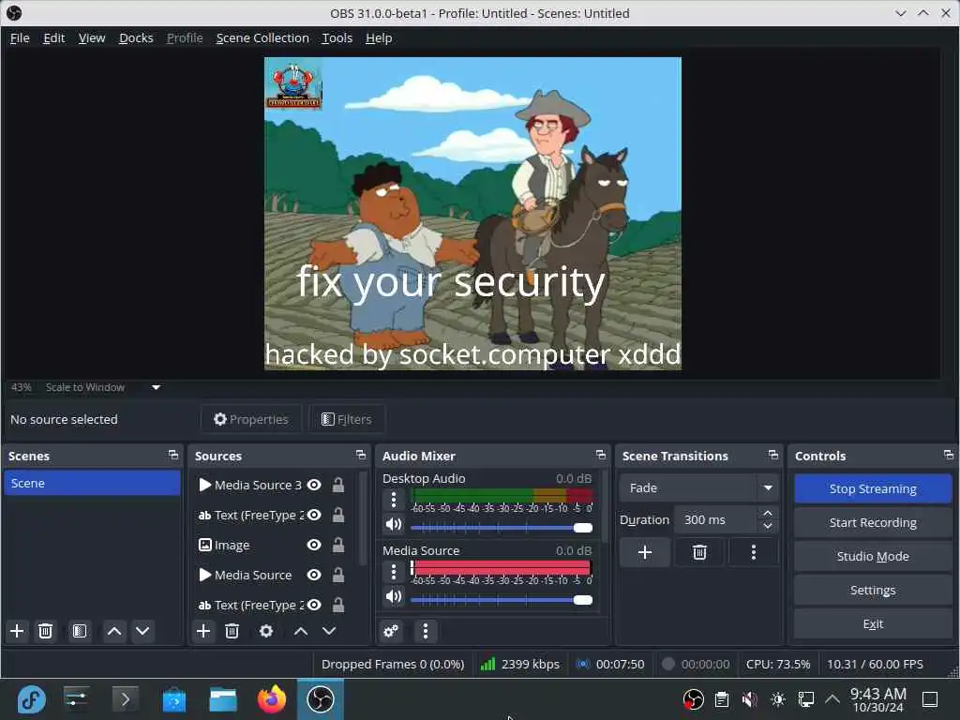
Task: Open Media Source audio options three-dot menu
Action: [394, 573]
